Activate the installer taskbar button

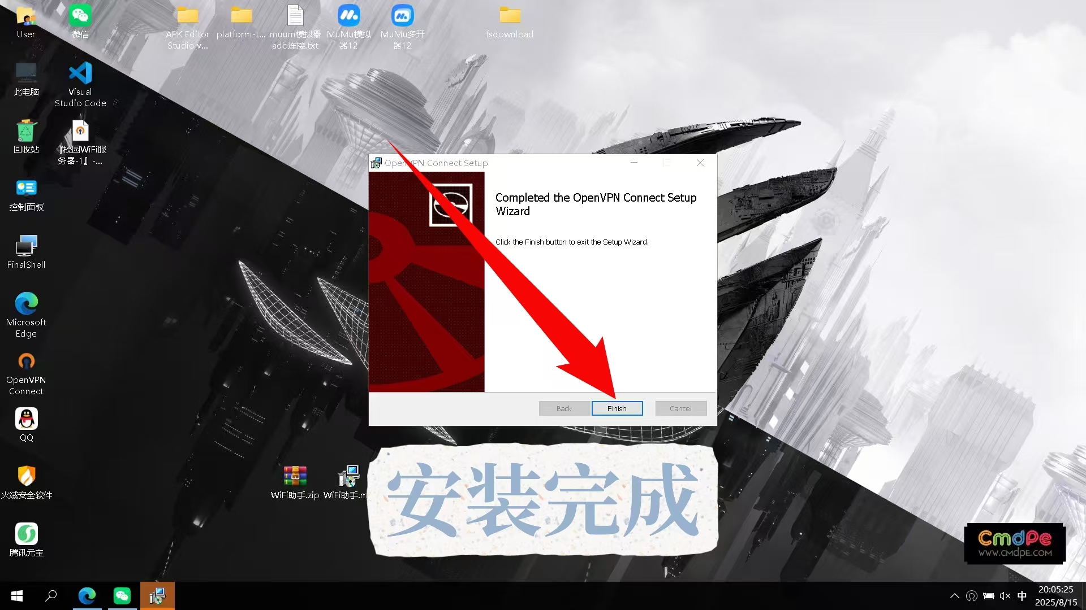click(x=157, y=596)
